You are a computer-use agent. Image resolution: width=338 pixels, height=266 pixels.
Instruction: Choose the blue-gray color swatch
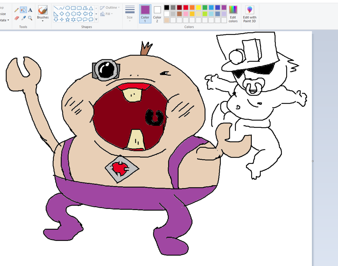218,14
